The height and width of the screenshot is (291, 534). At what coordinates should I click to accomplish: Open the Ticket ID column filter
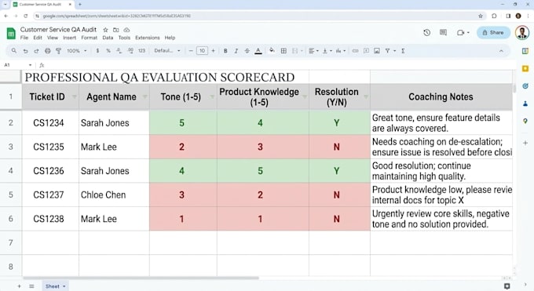pyautogui.click(x=74, y=97)
